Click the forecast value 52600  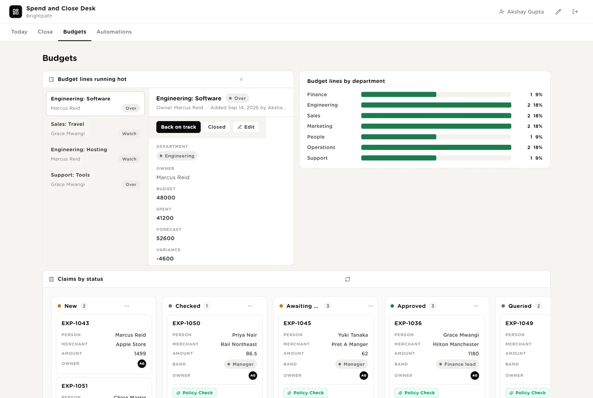pyautogui.click(x=165, y=238)
